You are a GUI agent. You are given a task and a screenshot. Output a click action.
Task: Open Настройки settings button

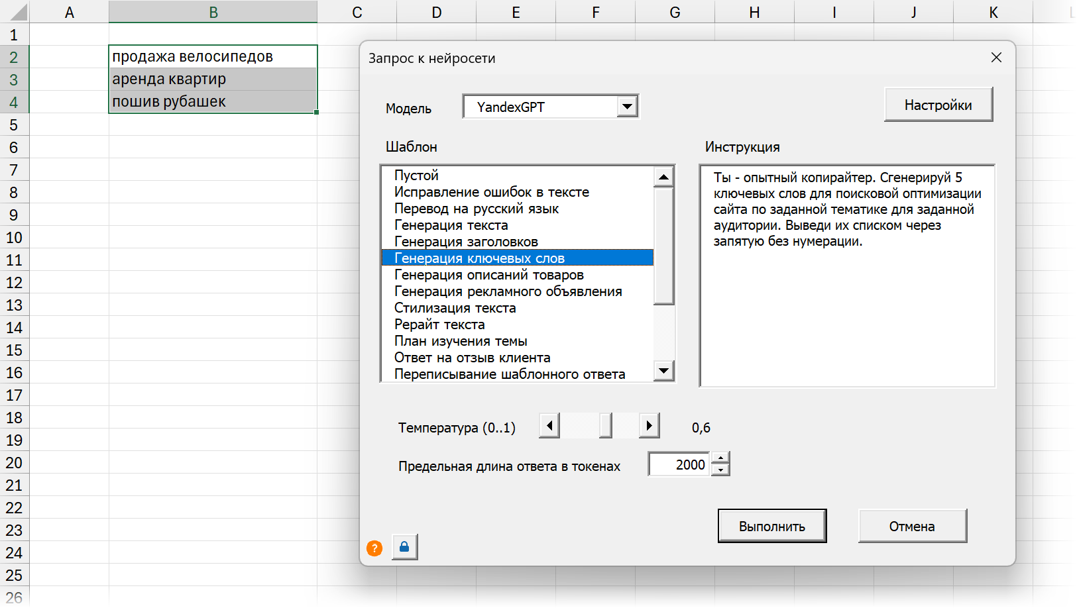938,105
